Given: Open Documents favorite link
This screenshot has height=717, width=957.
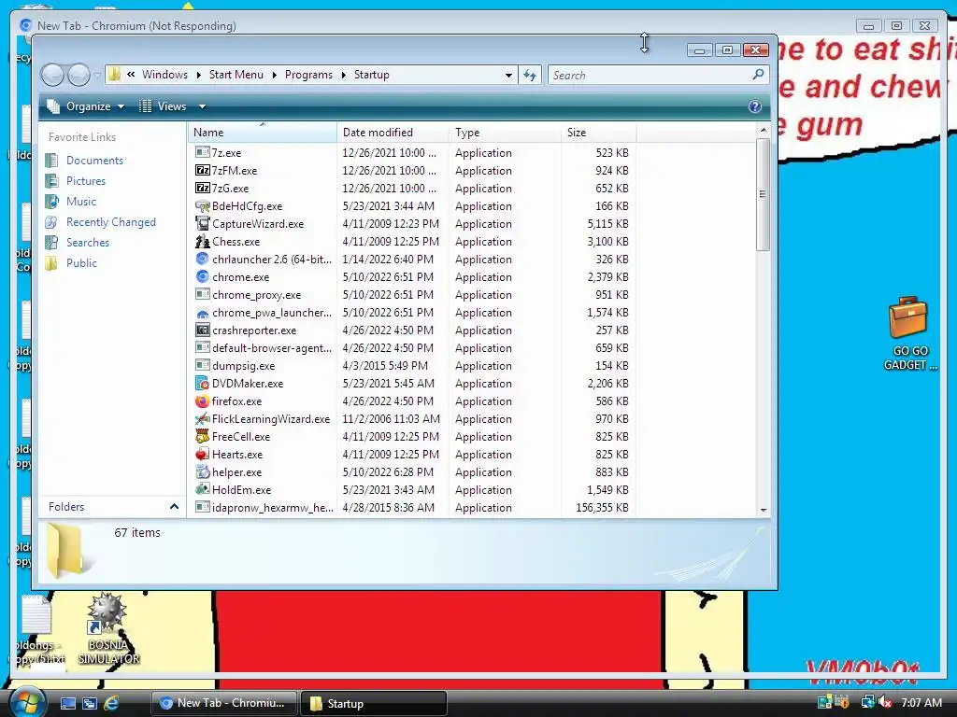Looking at the screenshot, I should tap(94, 161).
